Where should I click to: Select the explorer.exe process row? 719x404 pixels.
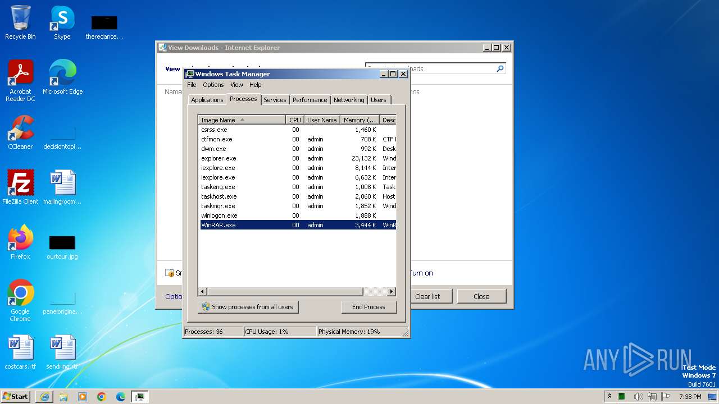click(x=298, y=158)
